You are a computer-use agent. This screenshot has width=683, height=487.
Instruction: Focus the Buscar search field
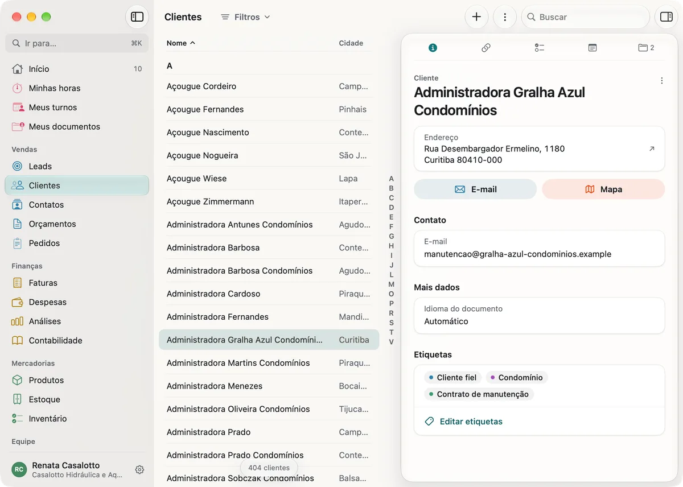pos(585,17)
